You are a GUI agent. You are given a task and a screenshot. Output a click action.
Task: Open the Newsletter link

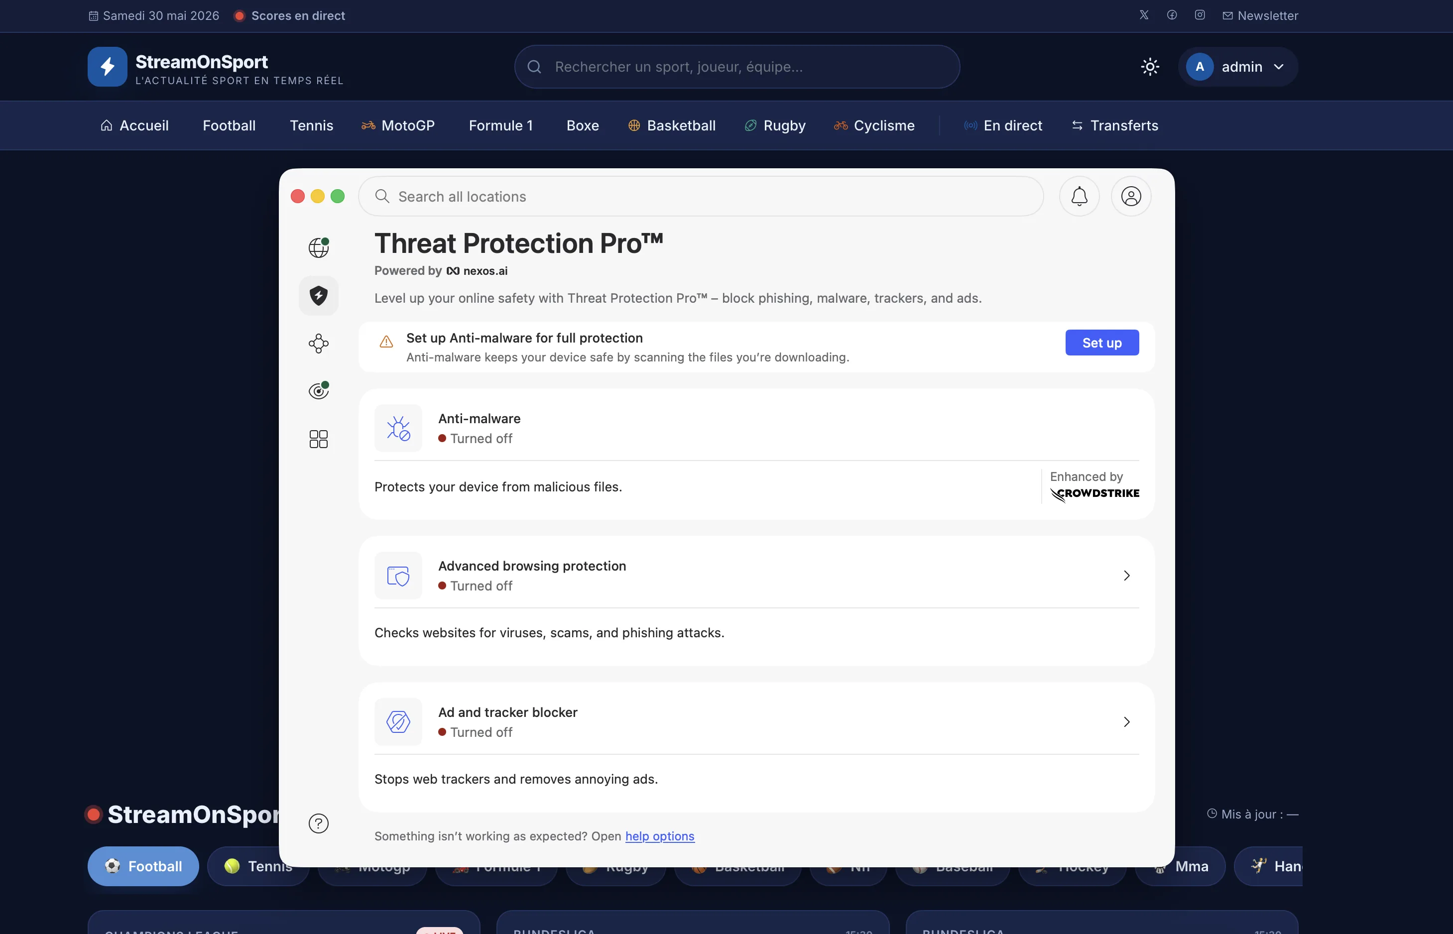1260,16
